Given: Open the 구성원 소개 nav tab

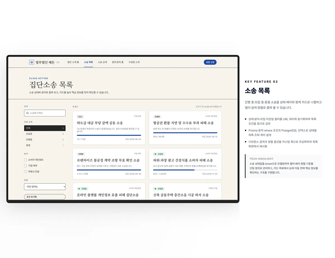Looking at the screenshot, I should [134, 62].
